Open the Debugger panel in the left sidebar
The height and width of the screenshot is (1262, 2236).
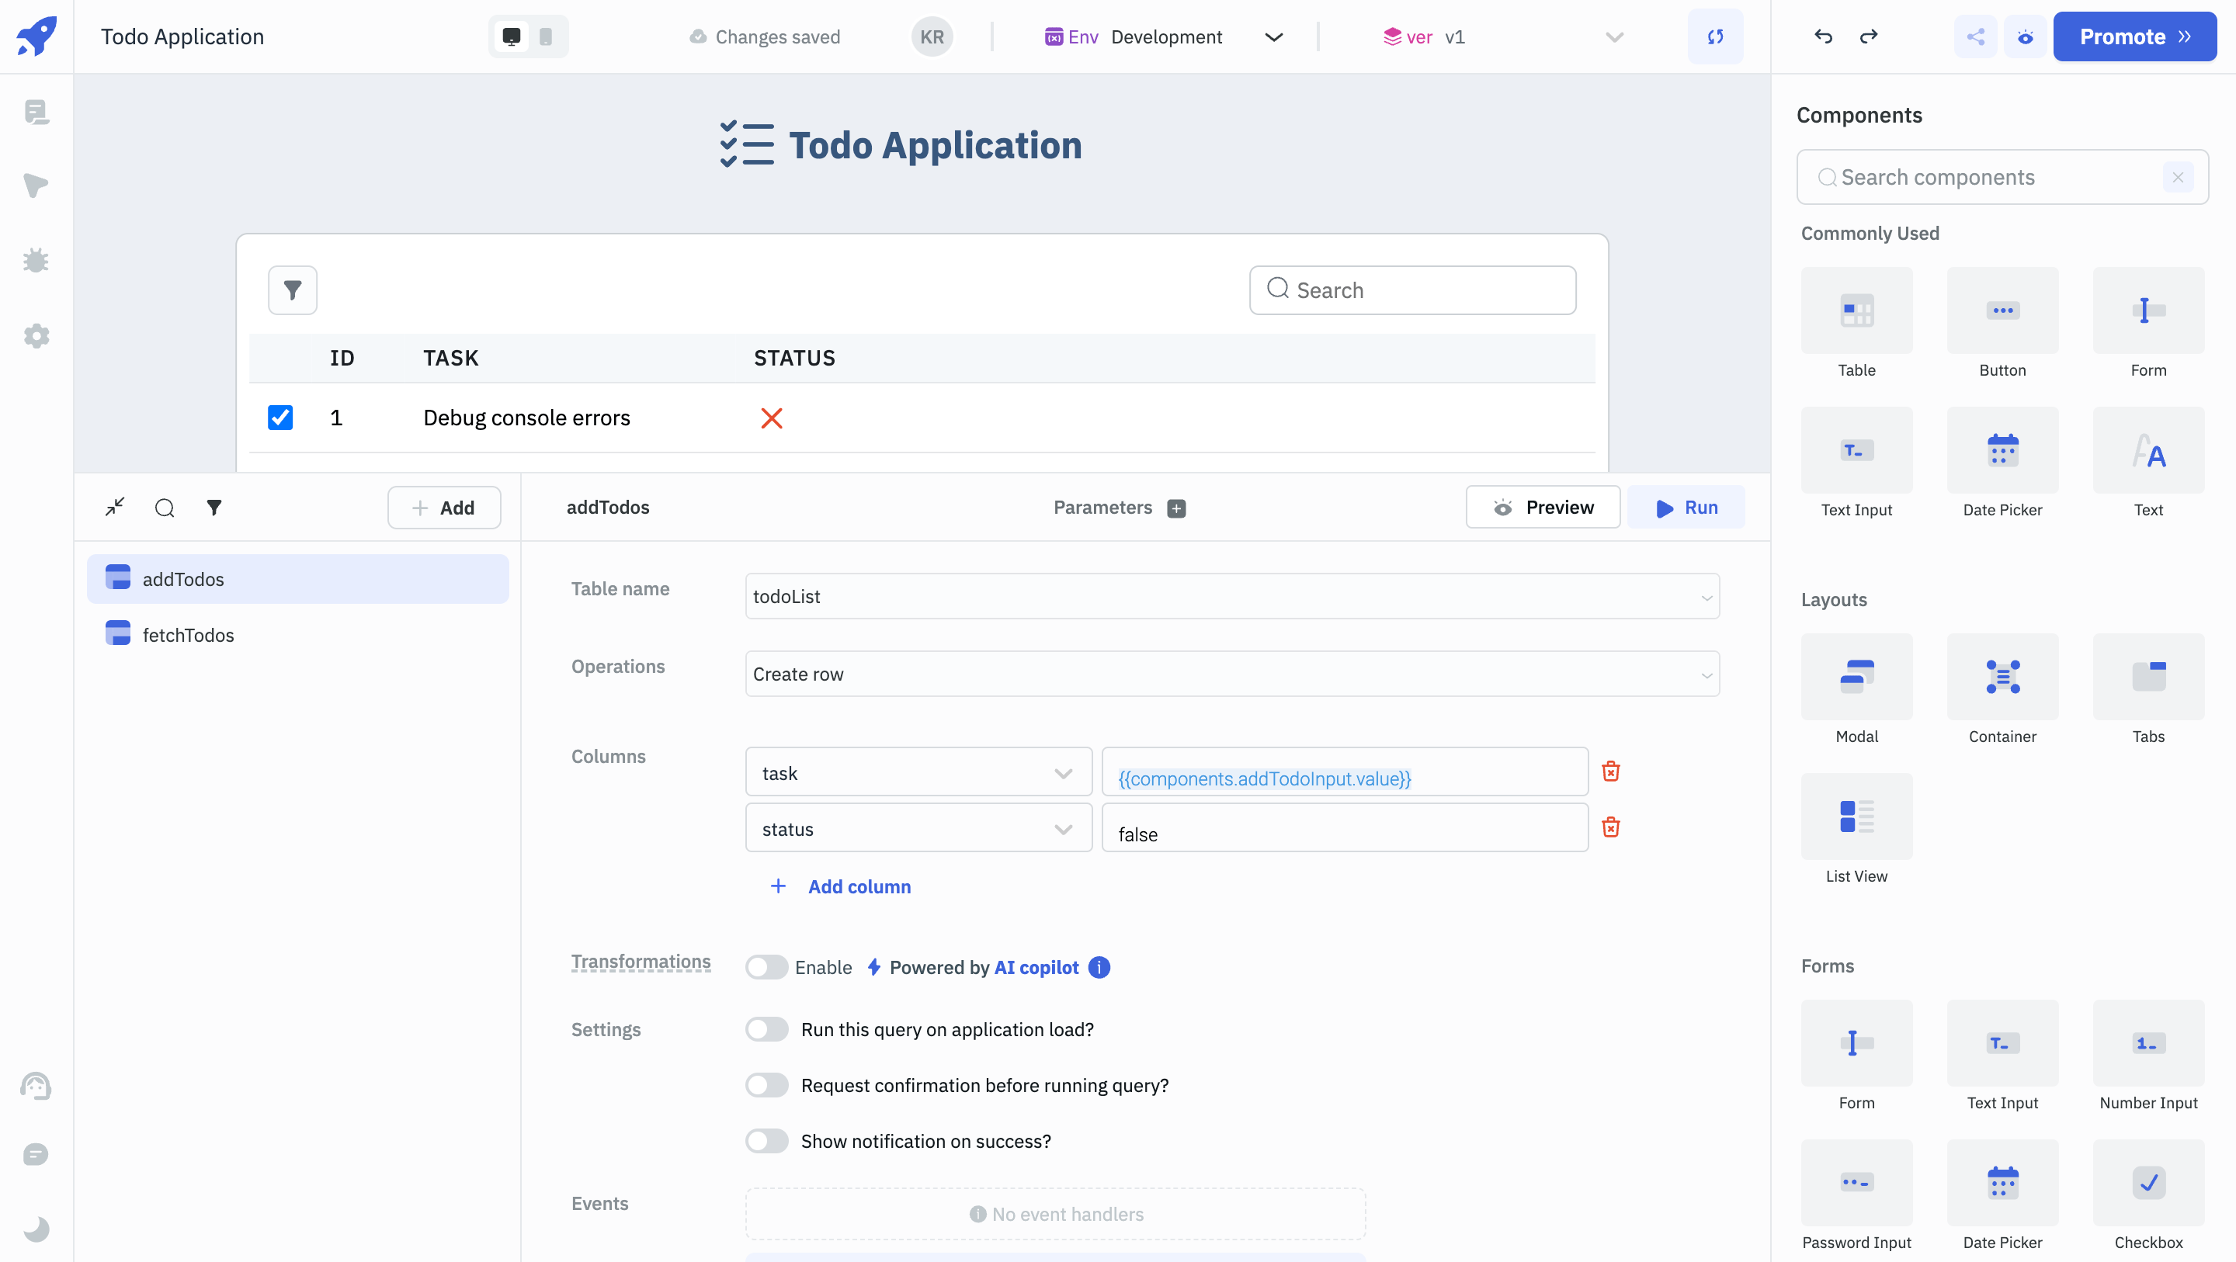coord(36,260)
